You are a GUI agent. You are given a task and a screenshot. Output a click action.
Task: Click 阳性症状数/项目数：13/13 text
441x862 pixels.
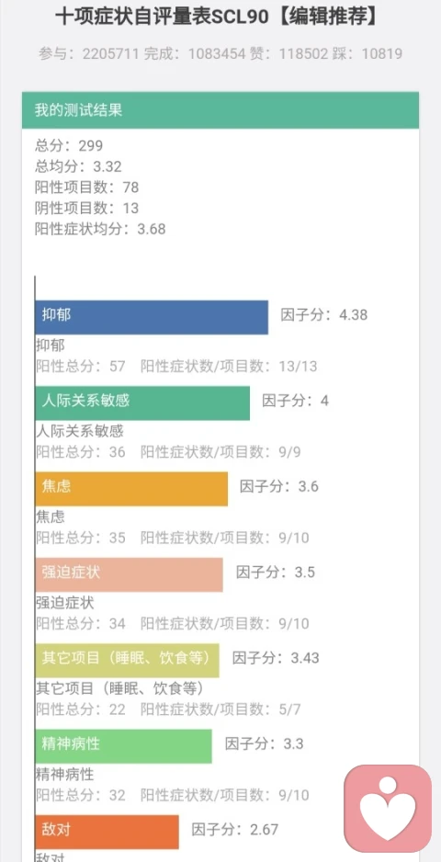[x=229, y=366]
